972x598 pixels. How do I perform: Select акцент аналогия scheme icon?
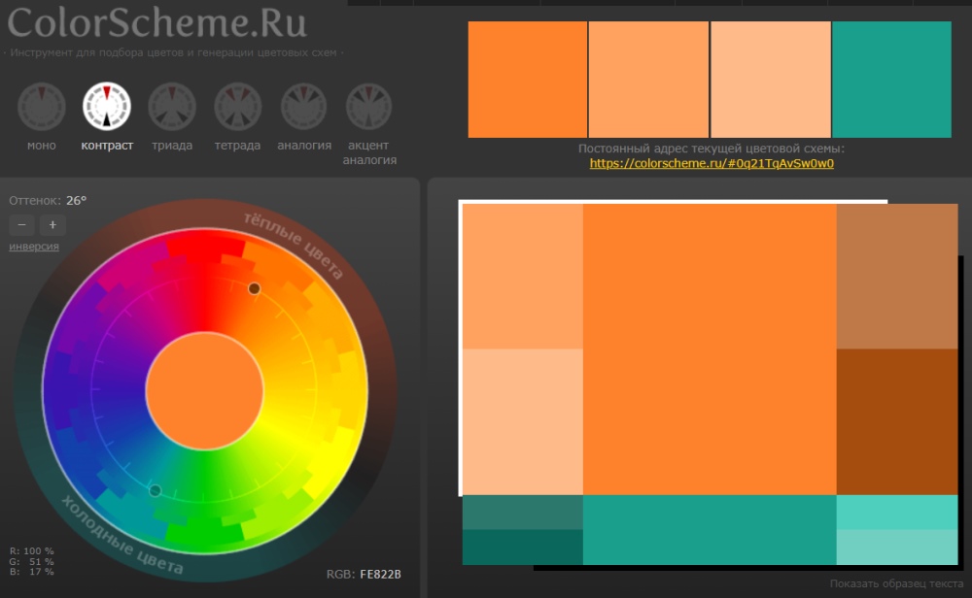[369, 107]
